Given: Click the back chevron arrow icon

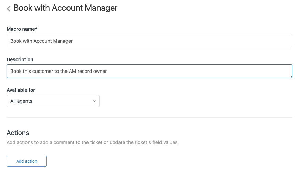Looking at the screenshot, I should click(x=9, y=9).
